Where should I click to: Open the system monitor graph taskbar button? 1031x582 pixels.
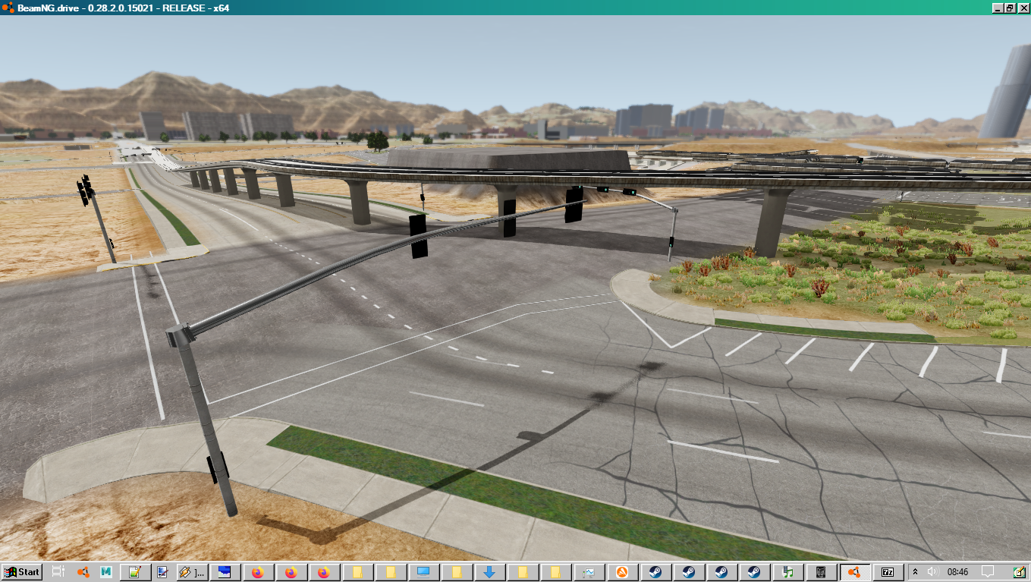pyautogui.click(x=589, y=572)
